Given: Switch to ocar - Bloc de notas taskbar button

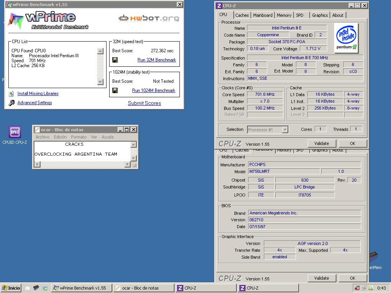Looking at the screenshot, I should [144, 288].
